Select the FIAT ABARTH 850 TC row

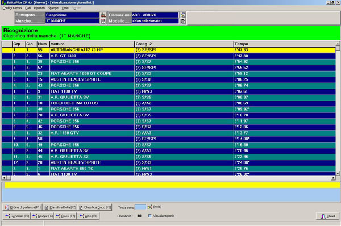coord(169,169)
